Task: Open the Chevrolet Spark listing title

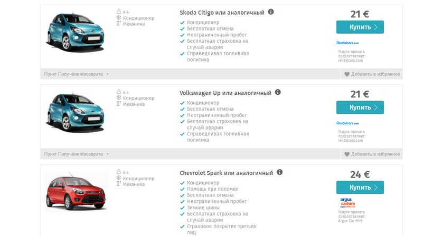Action: tap(226, 173)
